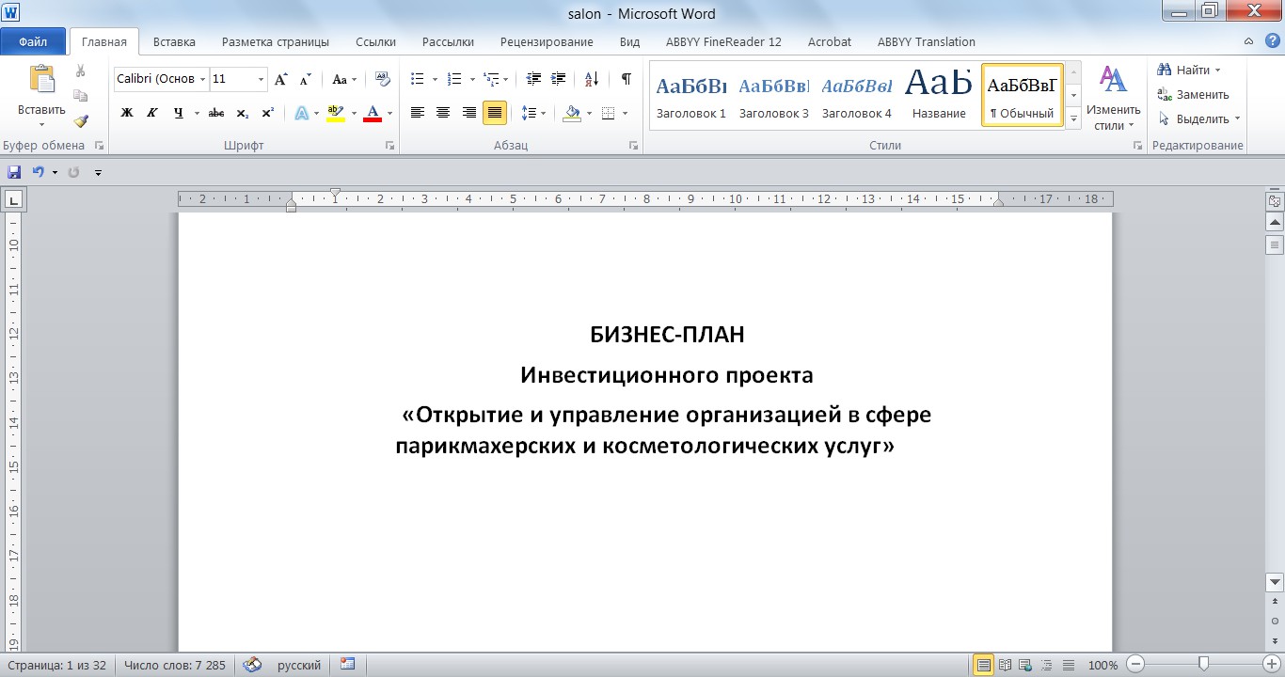Viewport: 1285px width, 677px height.
Task: Zoom in using the plus button
Action: tap(1271, 665)
